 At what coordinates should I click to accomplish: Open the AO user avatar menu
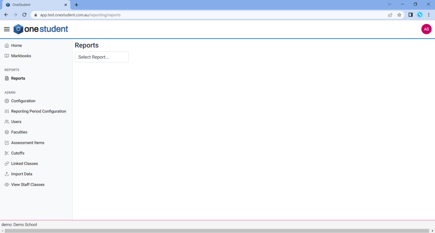click(x=426, y=29)
